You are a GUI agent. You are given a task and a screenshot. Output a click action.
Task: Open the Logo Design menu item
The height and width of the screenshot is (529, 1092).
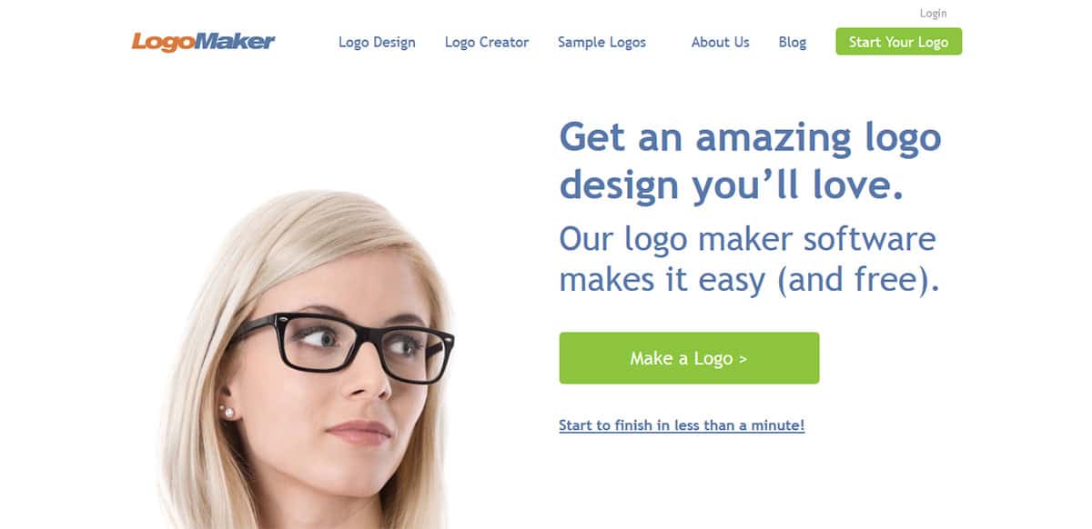pos(377,42)
